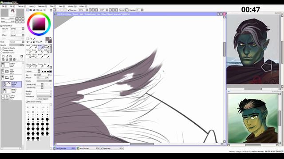Show the color wheel panel
284x159 pixels.
(x=28, y=10)
